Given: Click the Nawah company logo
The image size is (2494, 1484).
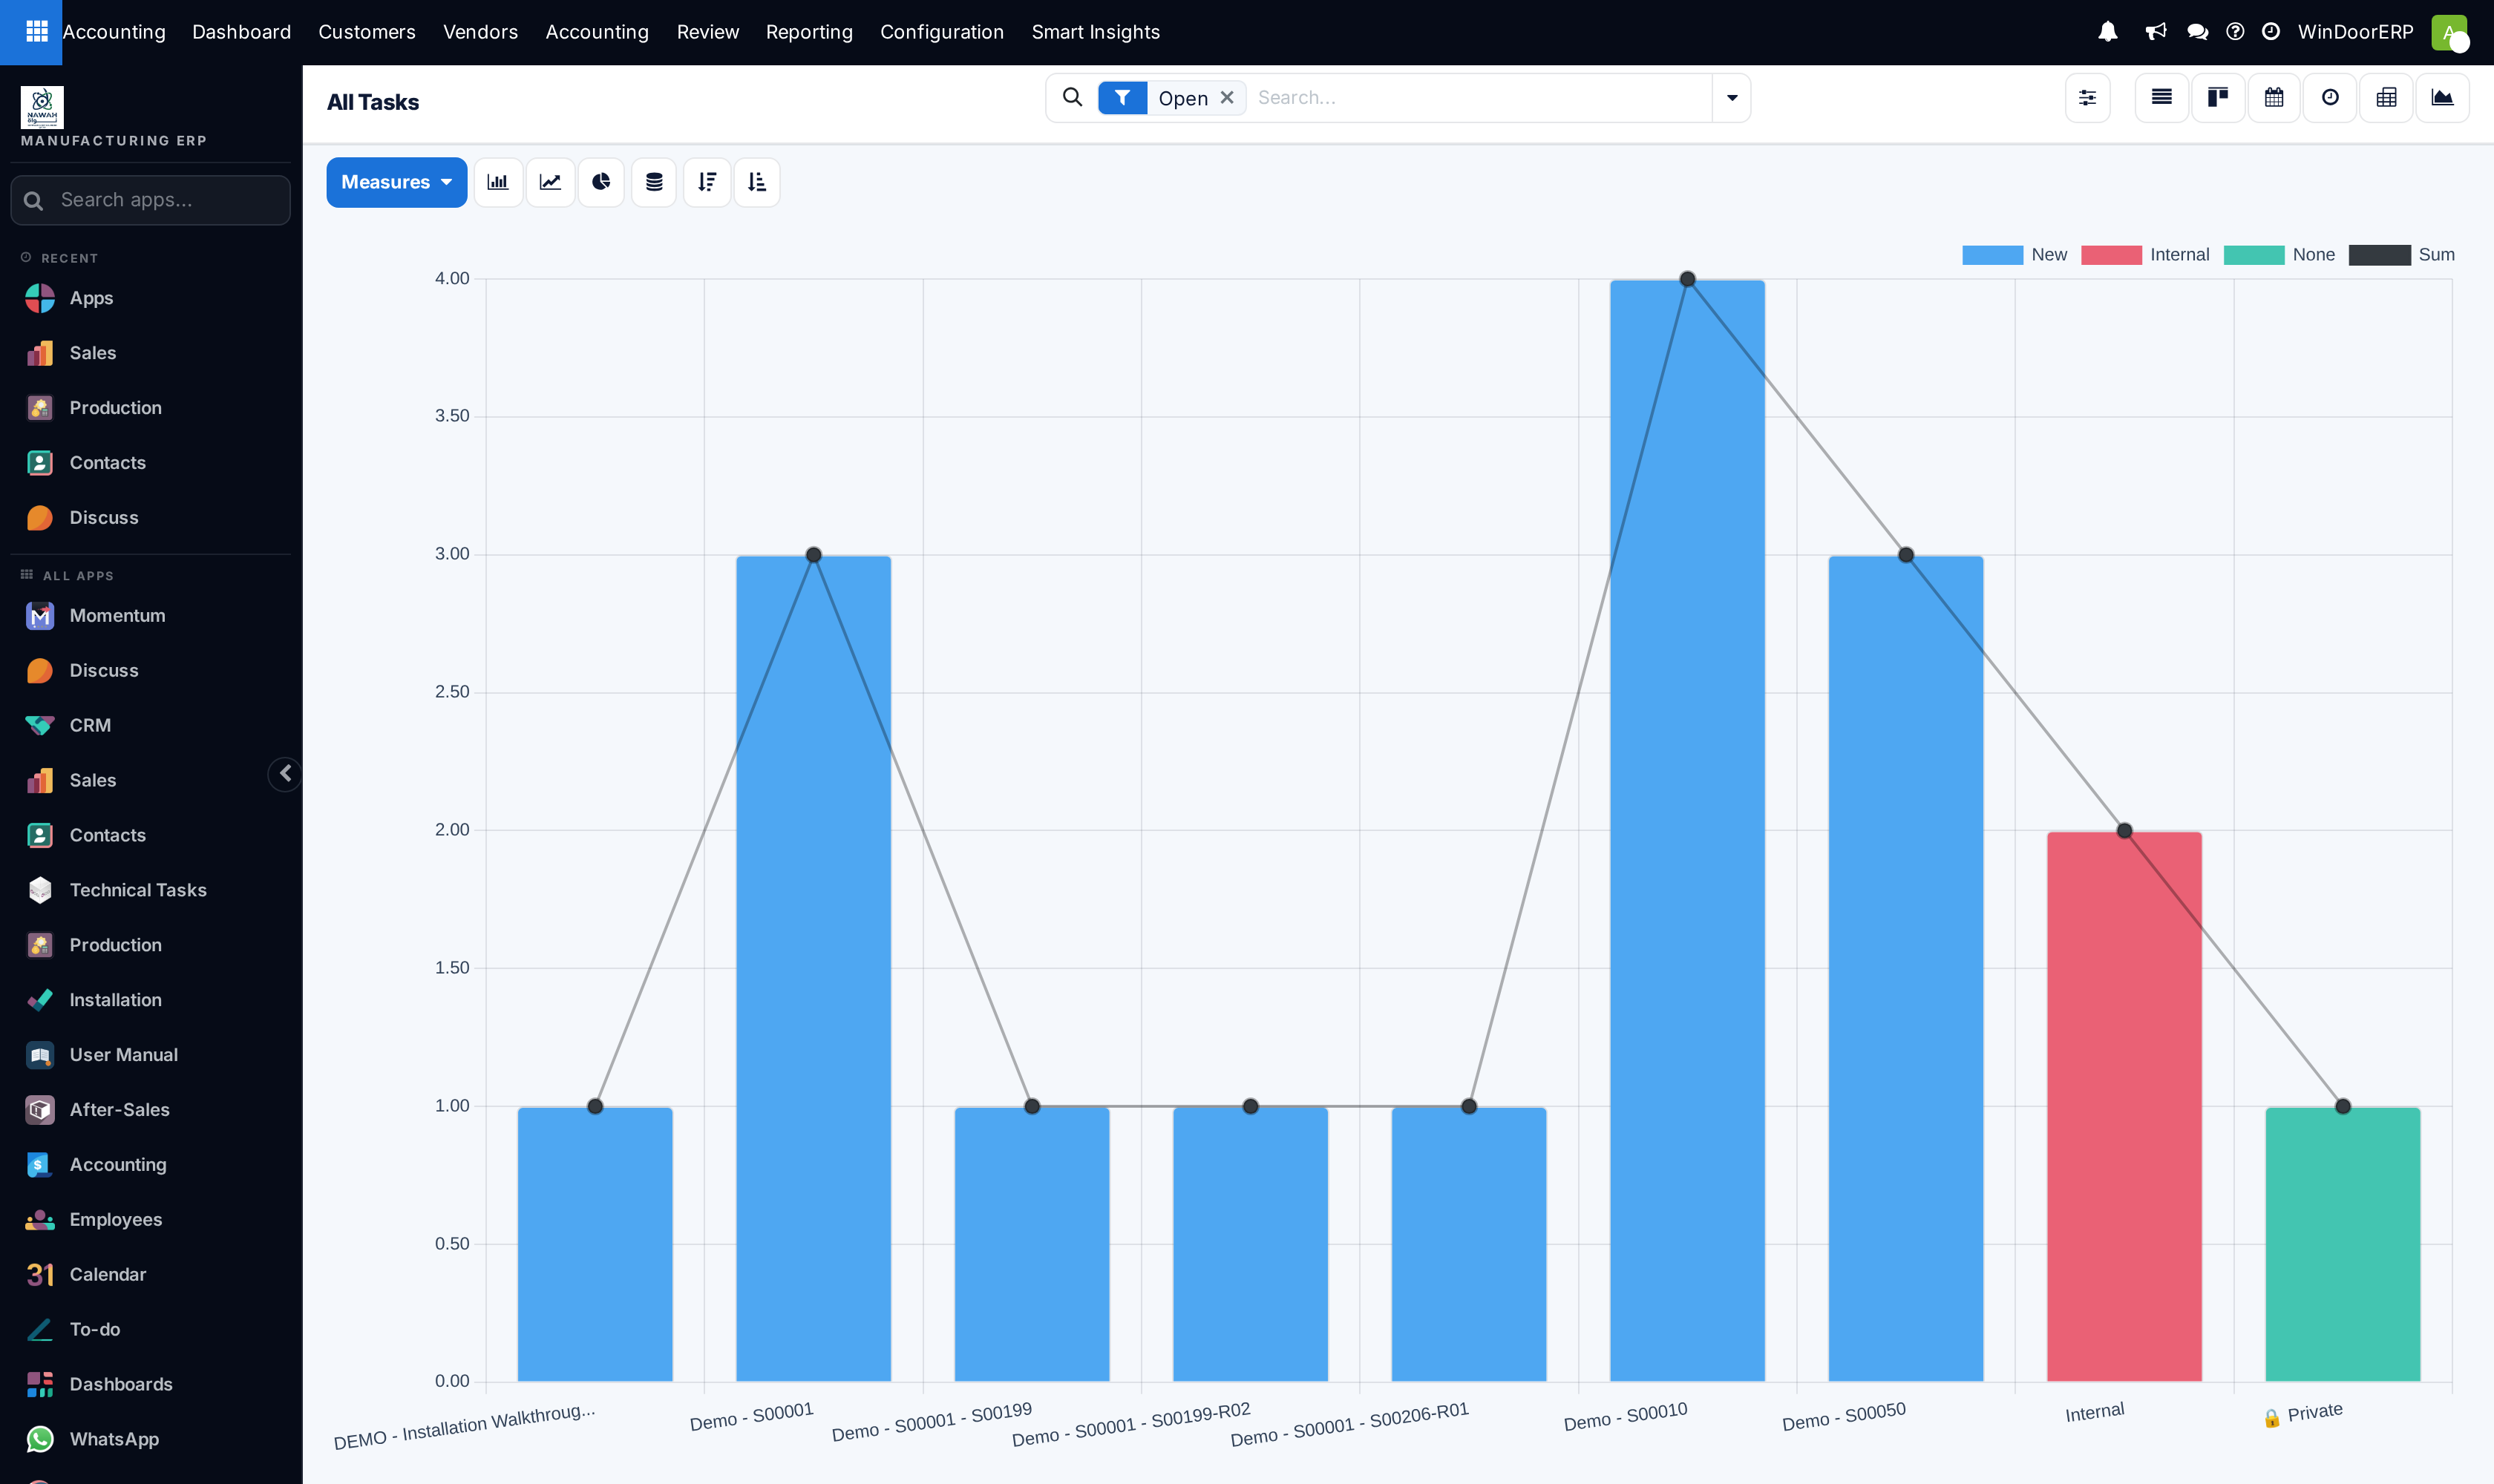Looking at the screenshot, I should click(x=42, y=106).
